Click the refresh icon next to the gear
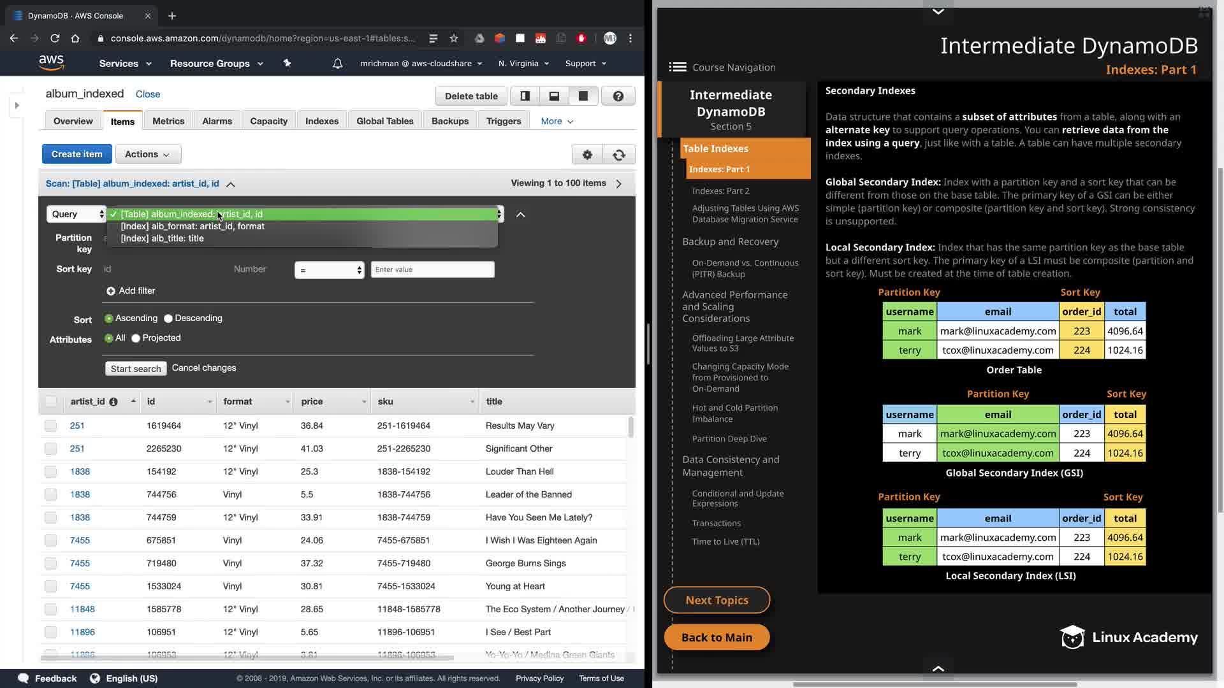 pos(618,155)
